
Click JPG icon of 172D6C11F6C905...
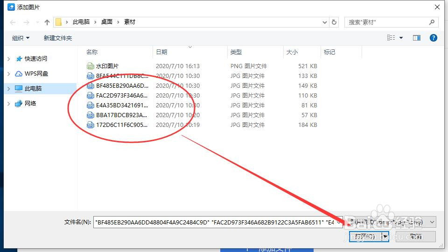click(x=90, y=125)
